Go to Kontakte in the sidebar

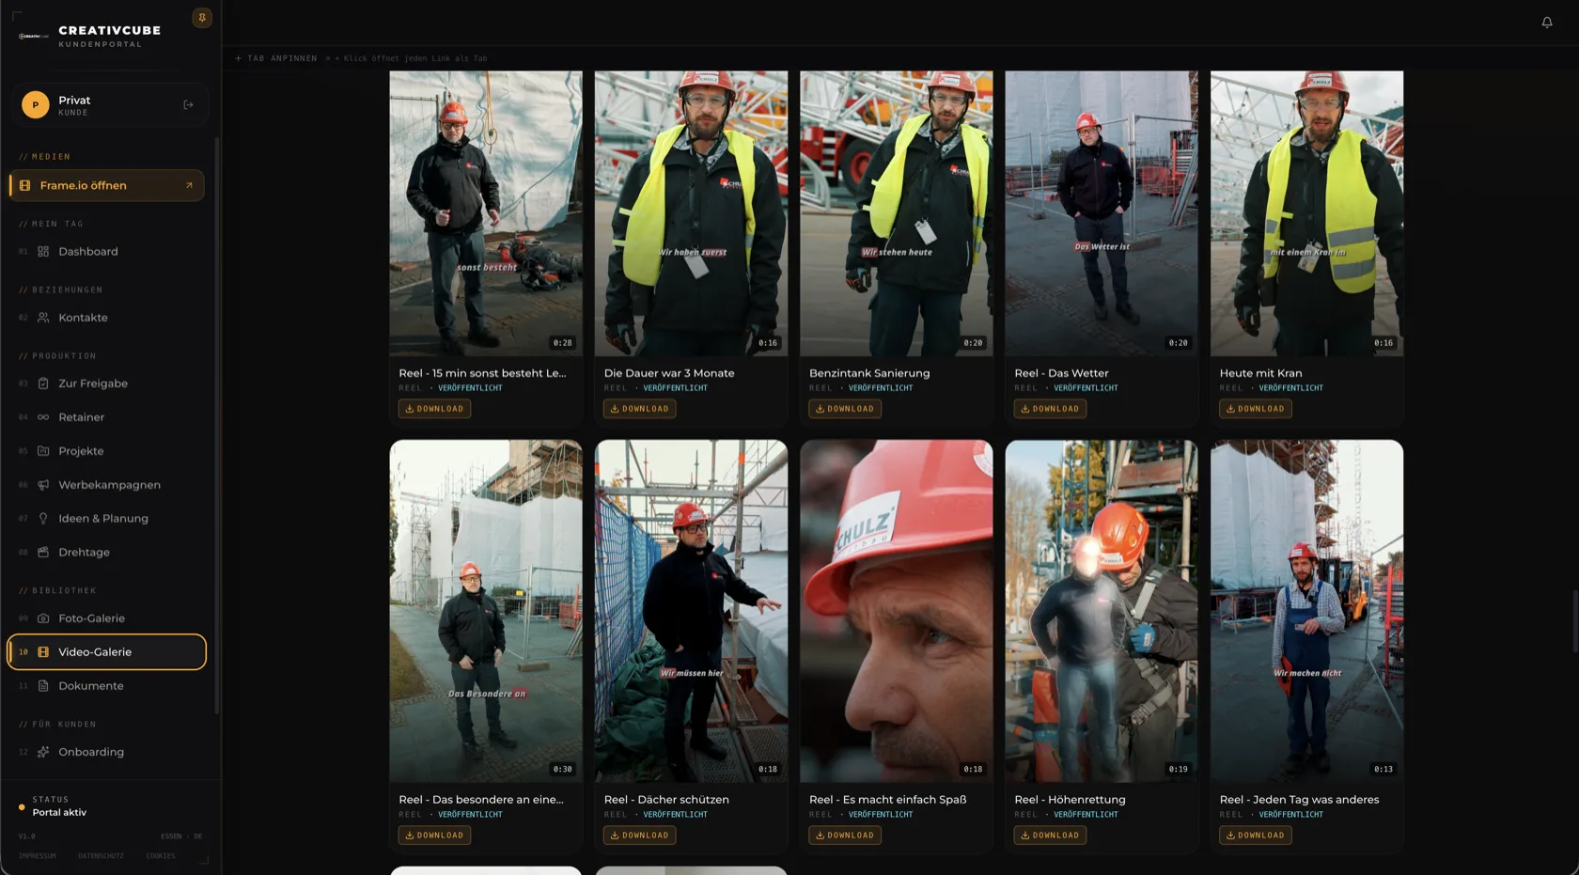[x=106, y=318]
